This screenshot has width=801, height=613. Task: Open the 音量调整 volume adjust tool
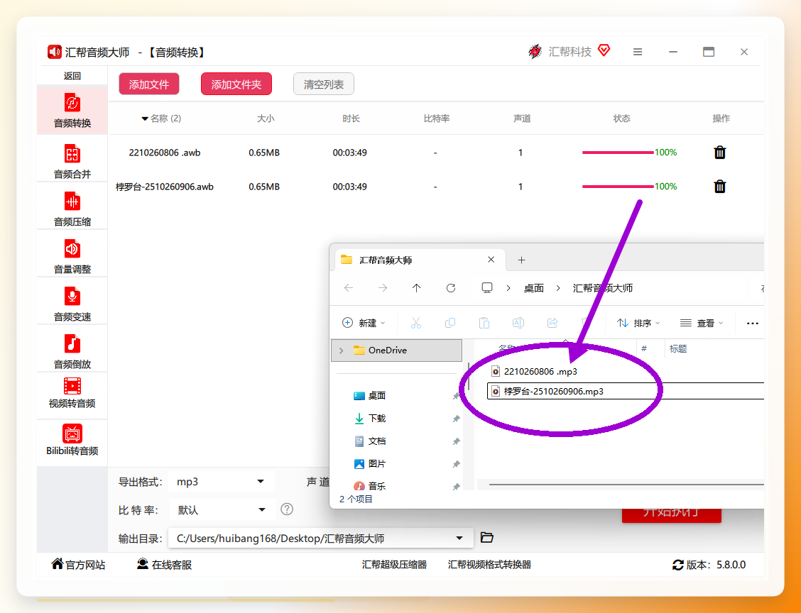pos(72,255)
